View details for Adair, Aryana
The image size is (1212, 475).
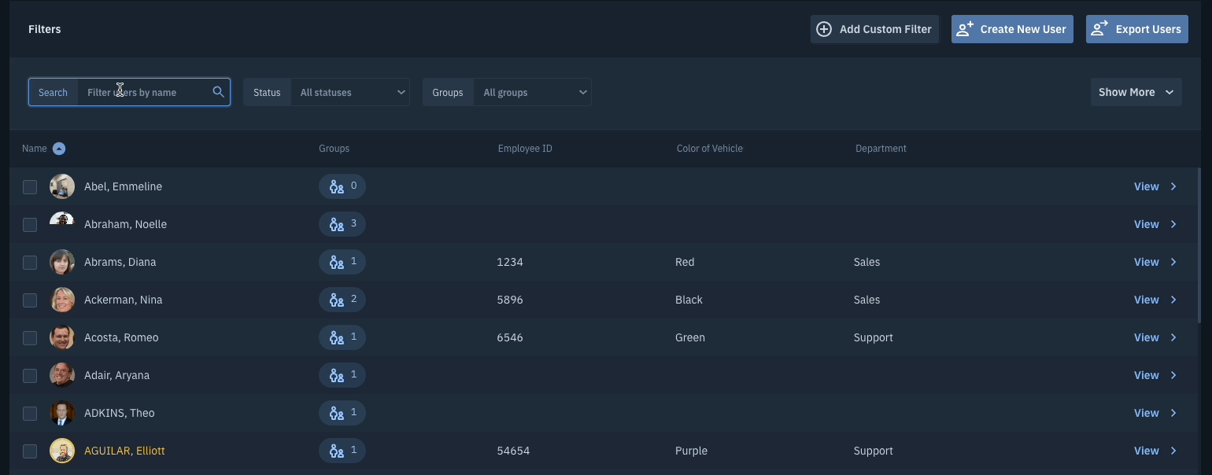[1155, 375]
